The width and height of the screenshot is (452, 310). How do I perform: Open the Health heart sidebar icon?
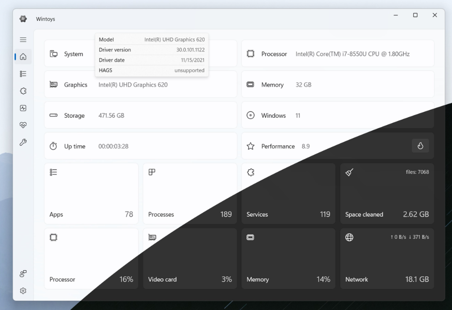[x=23, y=125]
